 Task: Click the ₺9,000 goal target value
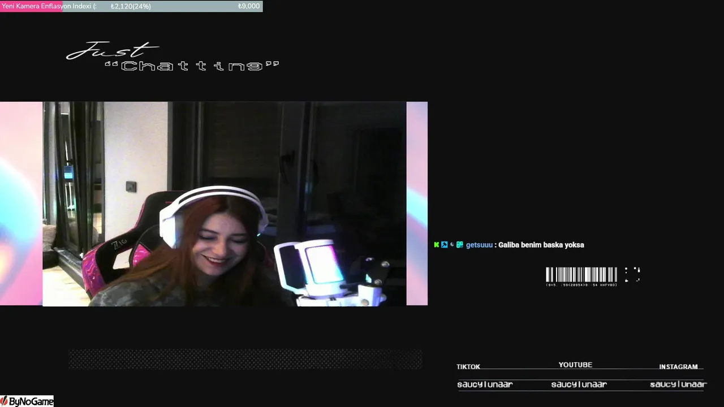coord(249,6)
